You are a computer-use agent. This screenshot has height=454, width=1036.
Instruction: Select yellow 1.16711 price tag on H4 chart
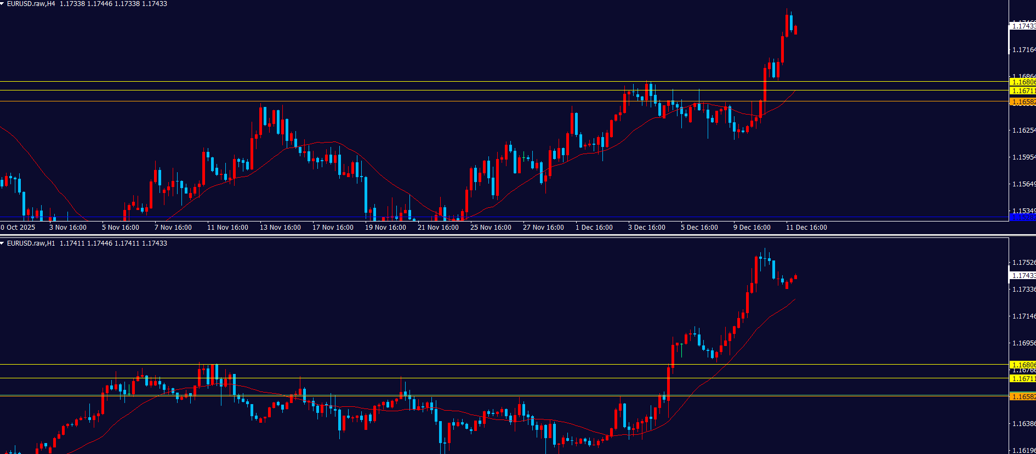tap(1022, 91)
